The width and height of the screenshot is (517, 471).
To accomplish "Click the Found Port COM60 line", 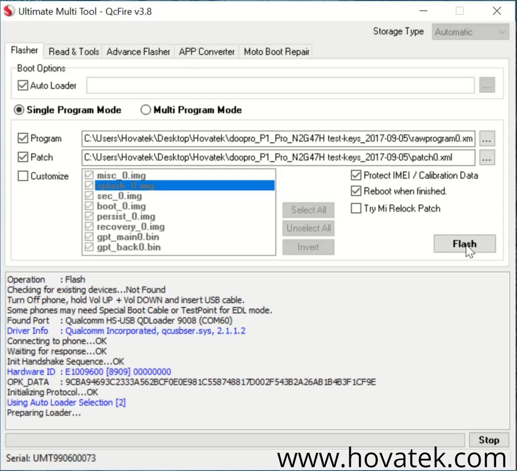I will tap(120, 320).
